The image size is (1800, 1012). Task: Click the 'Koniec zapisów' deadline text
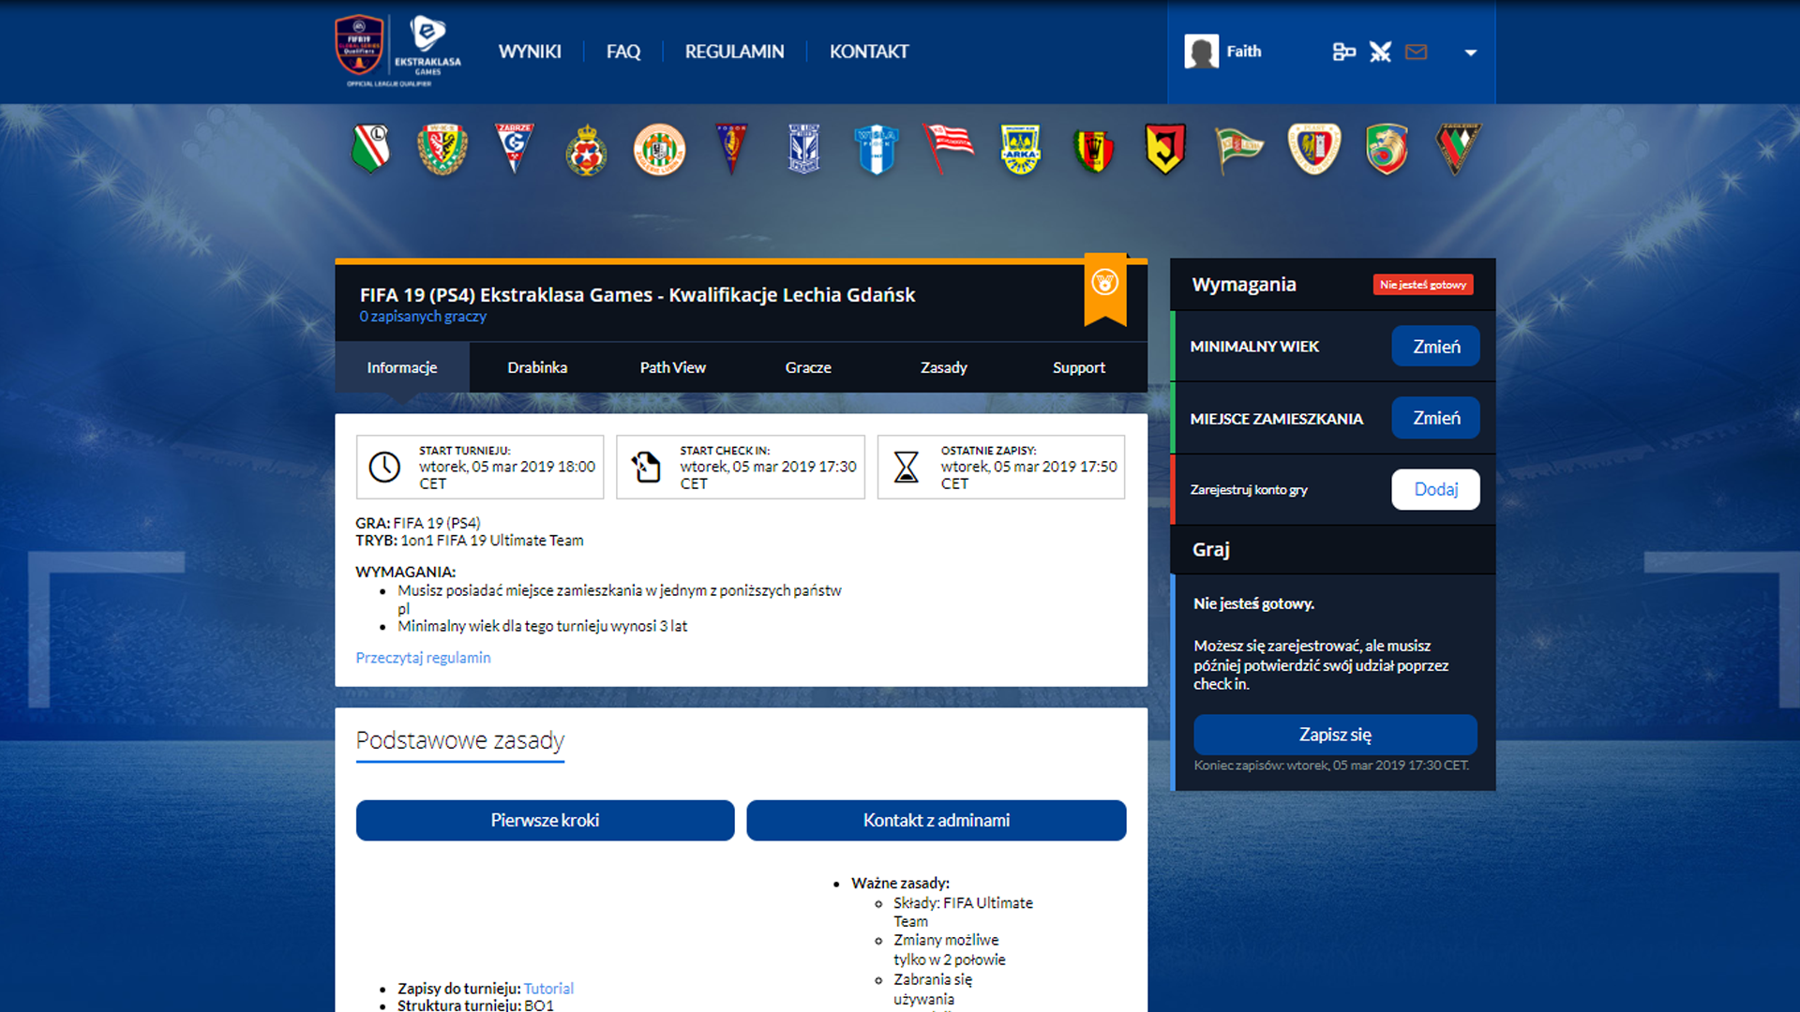click(1331, 766)
